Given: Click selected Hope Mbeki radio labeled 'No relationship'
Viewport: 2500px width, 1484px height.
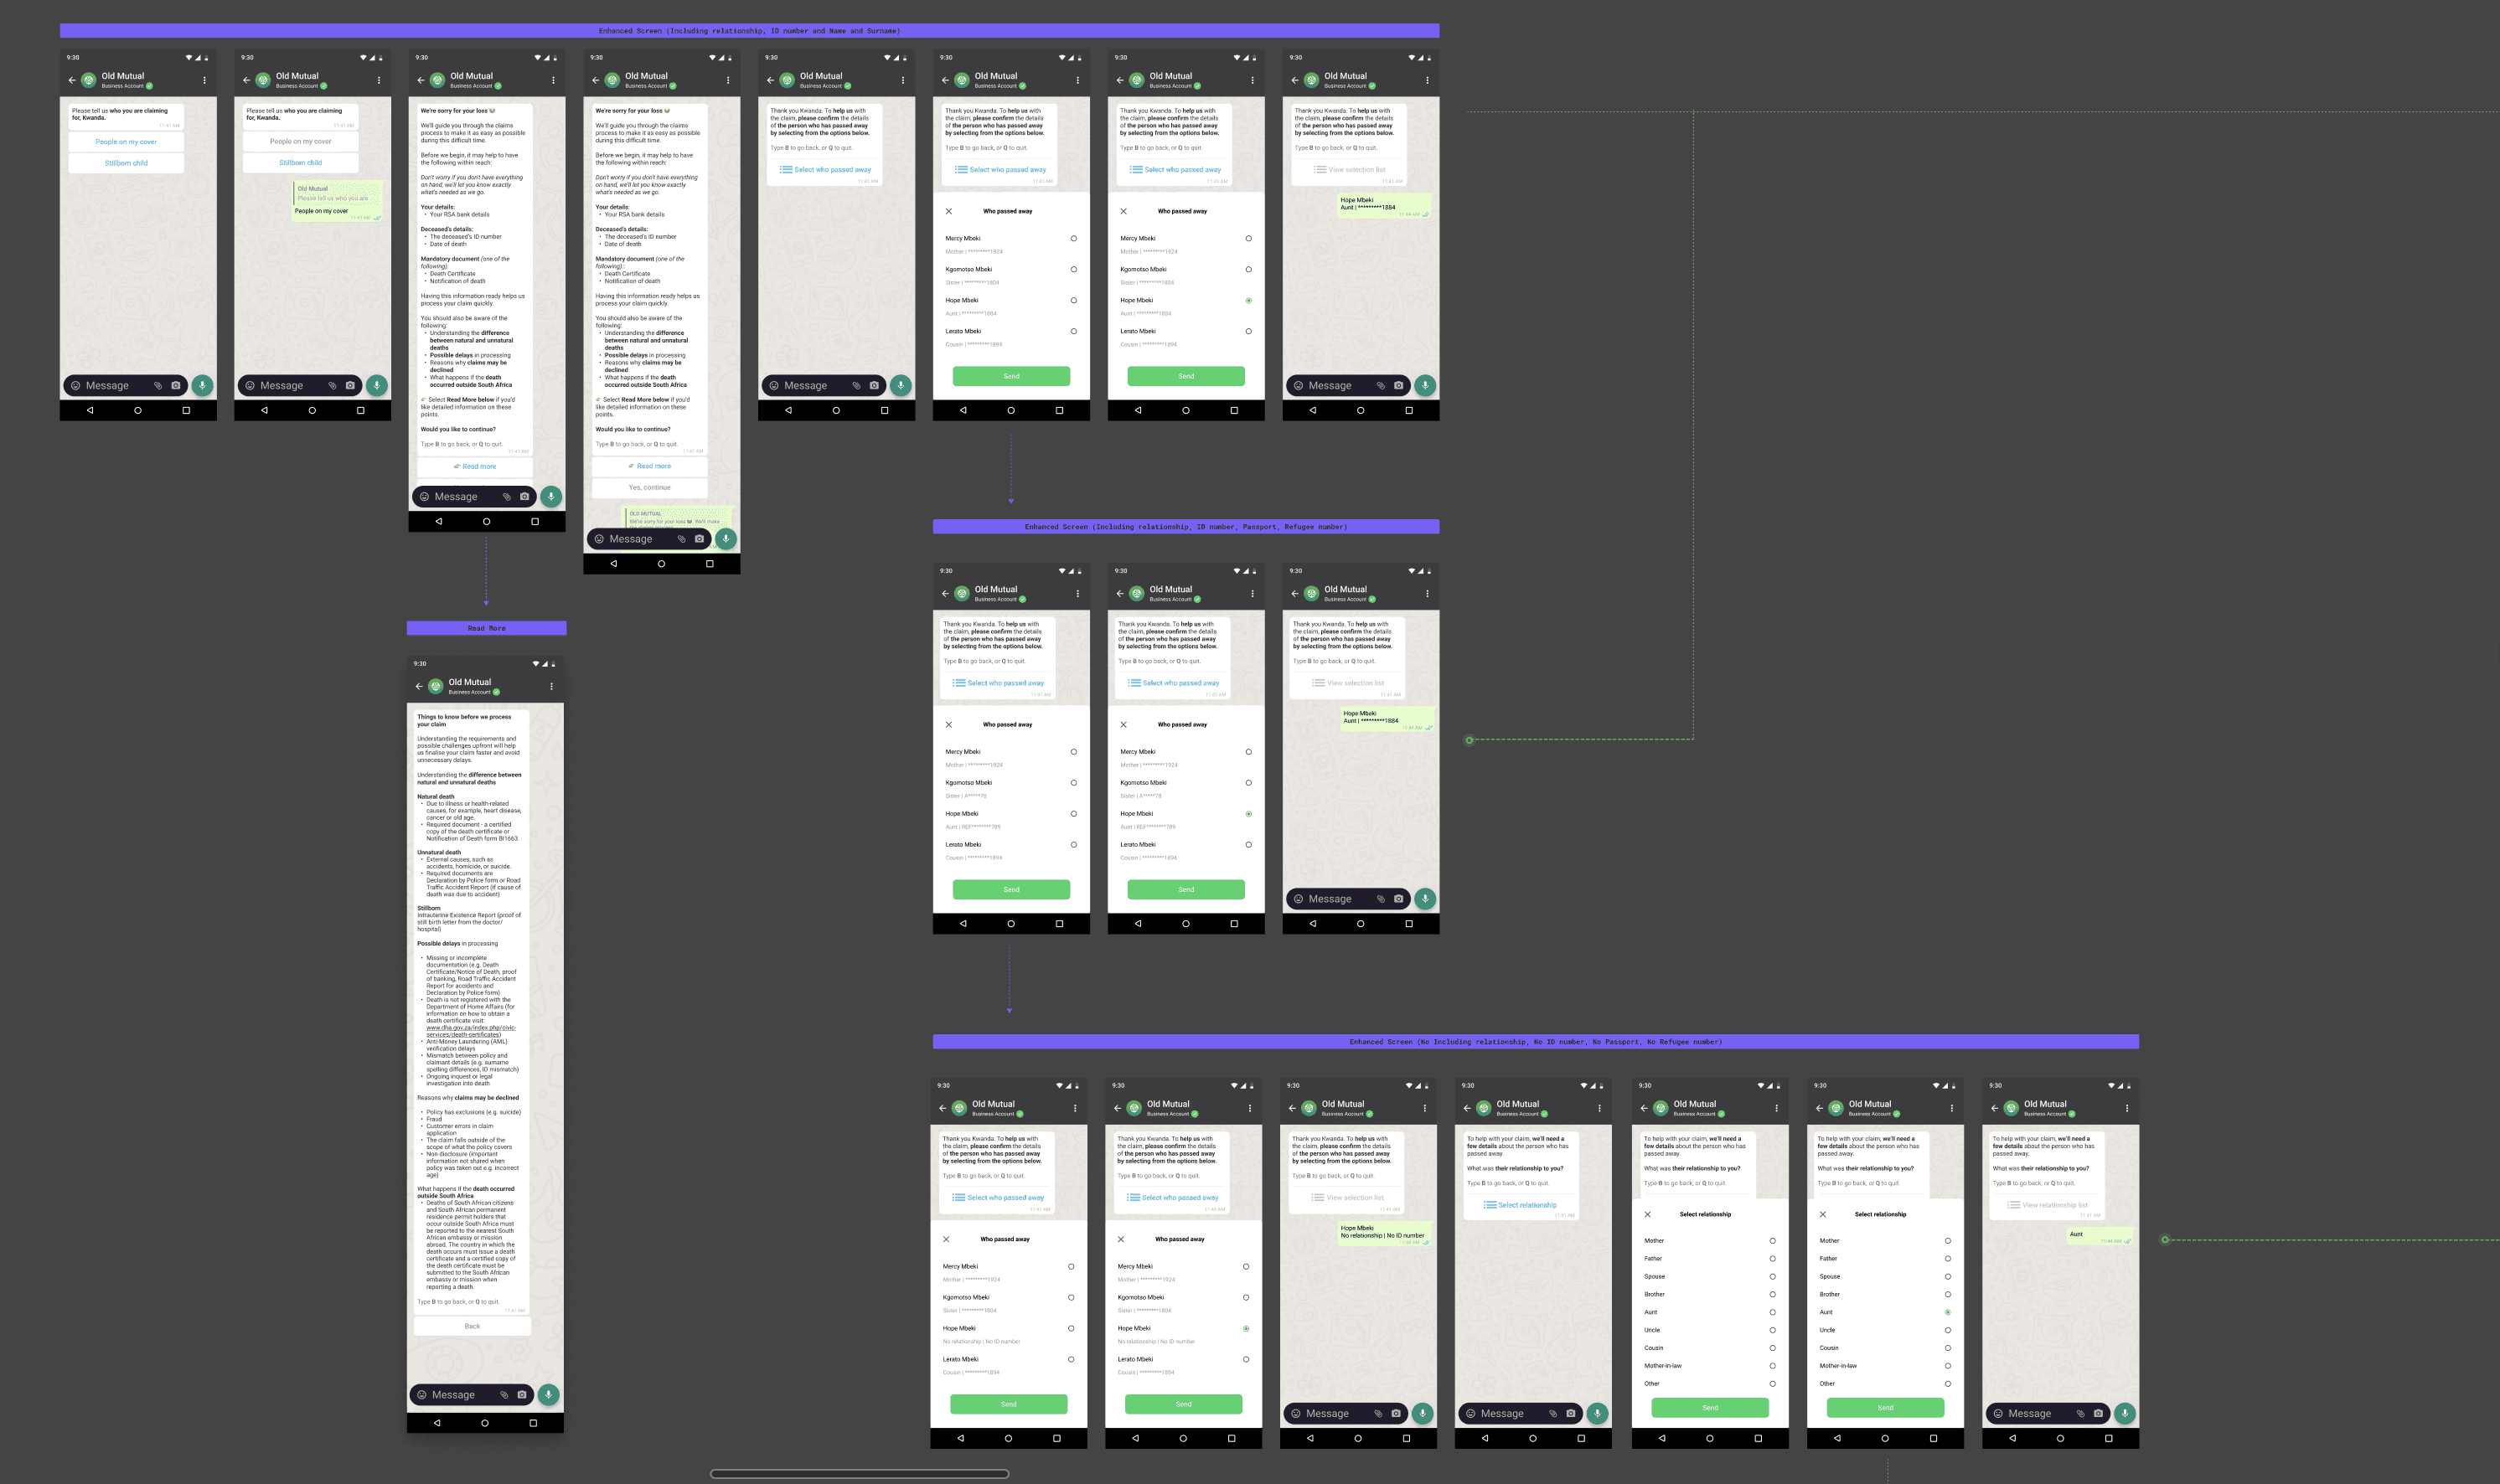Looking at the screenshot, I should (1246, 1328).
